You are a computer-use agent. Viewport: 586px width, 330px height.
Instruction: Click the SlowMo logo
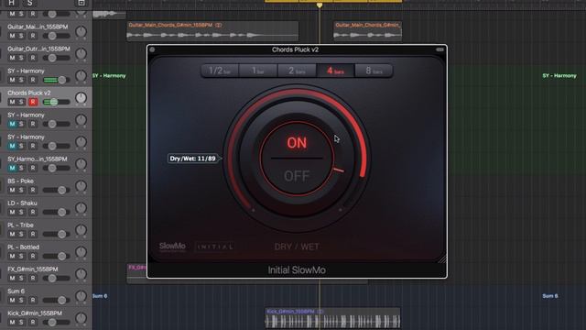(172, 247)
